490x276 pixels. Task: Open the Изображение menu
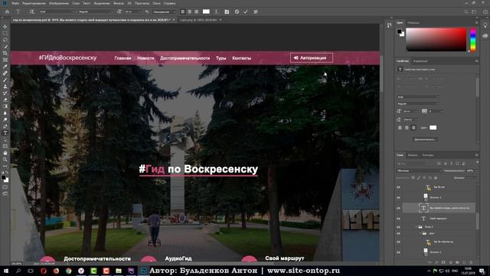59,3
